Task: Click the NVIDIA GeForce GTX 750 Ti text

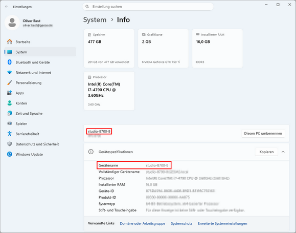Action: [161, 62]
